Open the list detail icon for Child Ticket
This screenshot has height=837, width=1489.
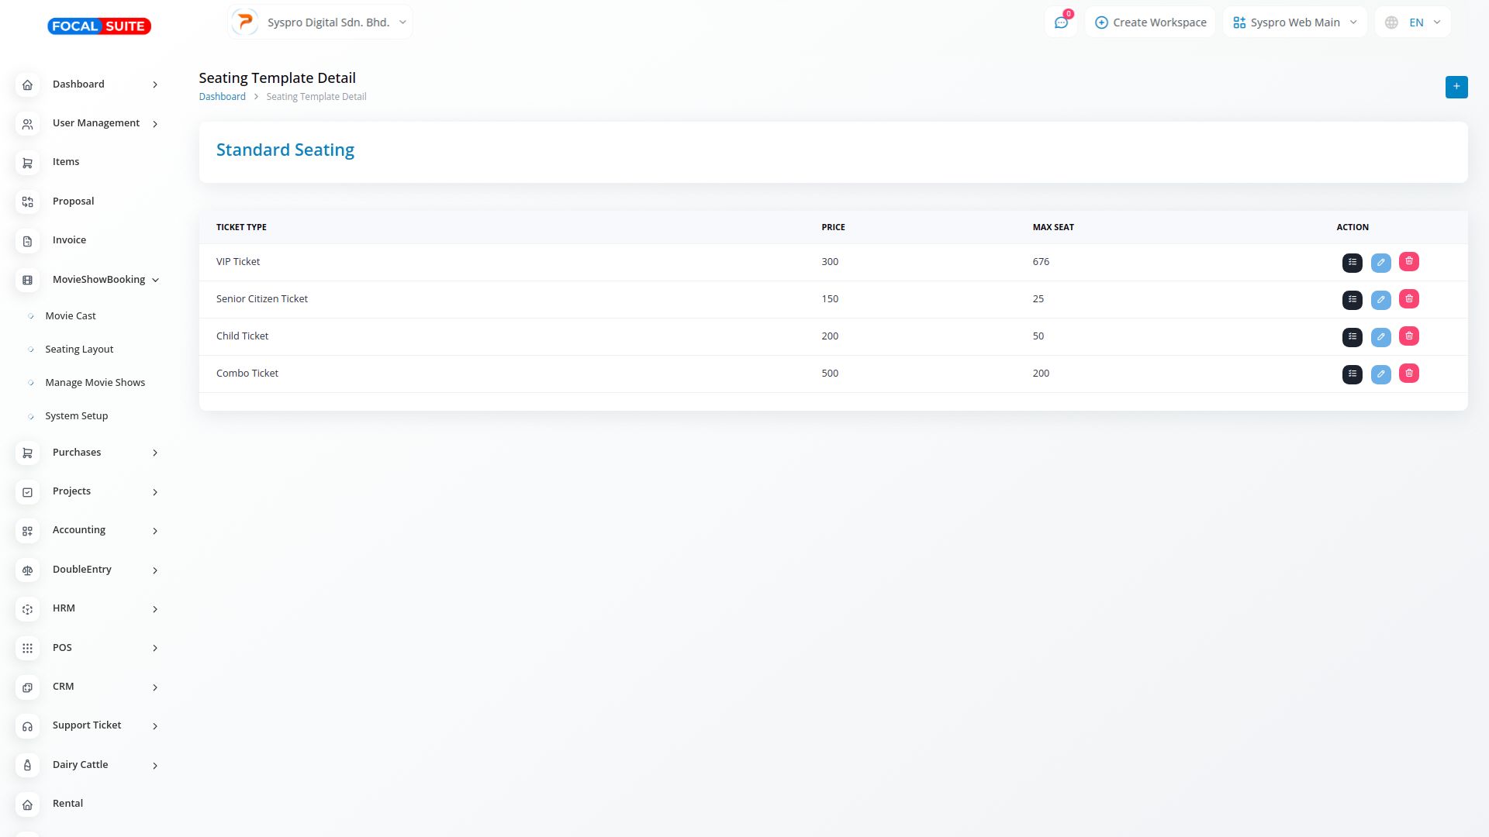tap(1352, 337)
